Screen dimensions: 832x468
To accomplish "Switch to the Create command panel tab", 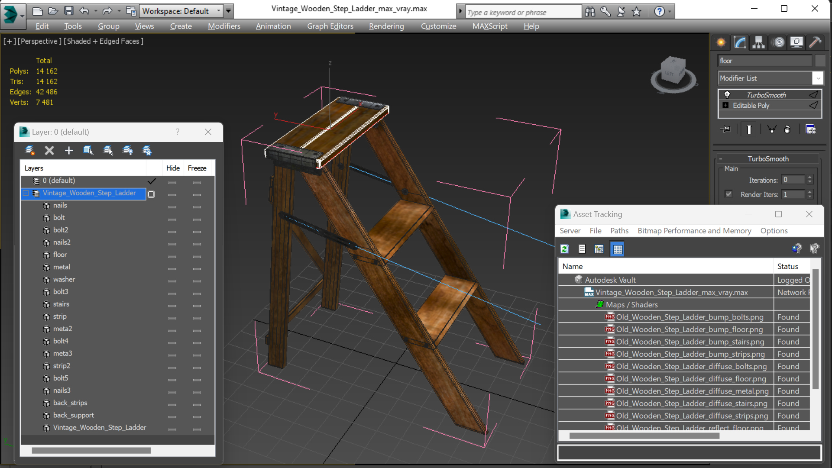I will [x=721, y=42].
